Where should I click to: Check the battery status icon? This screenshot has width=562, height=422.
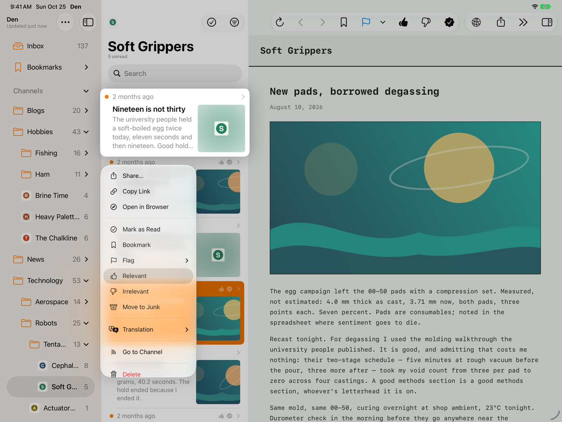click(546, 7)
